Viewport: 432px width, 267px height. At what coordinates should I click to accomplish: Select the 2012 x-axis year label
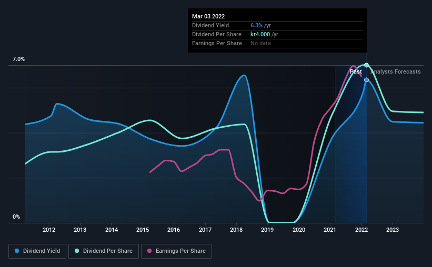pyautogui.click(x=49, y=230)
